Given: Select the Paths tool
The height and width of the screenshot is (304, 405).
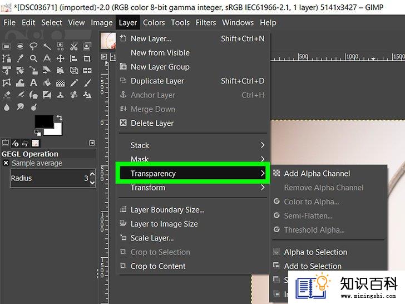Looking at the screenshot, I should pyautogui.click(x=7, y=58).
